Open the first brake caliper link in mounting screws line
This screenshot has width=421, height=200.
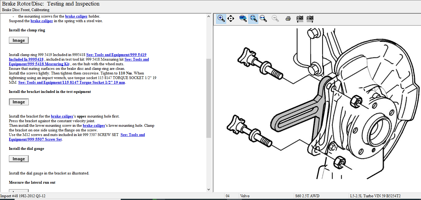(76, 16)
